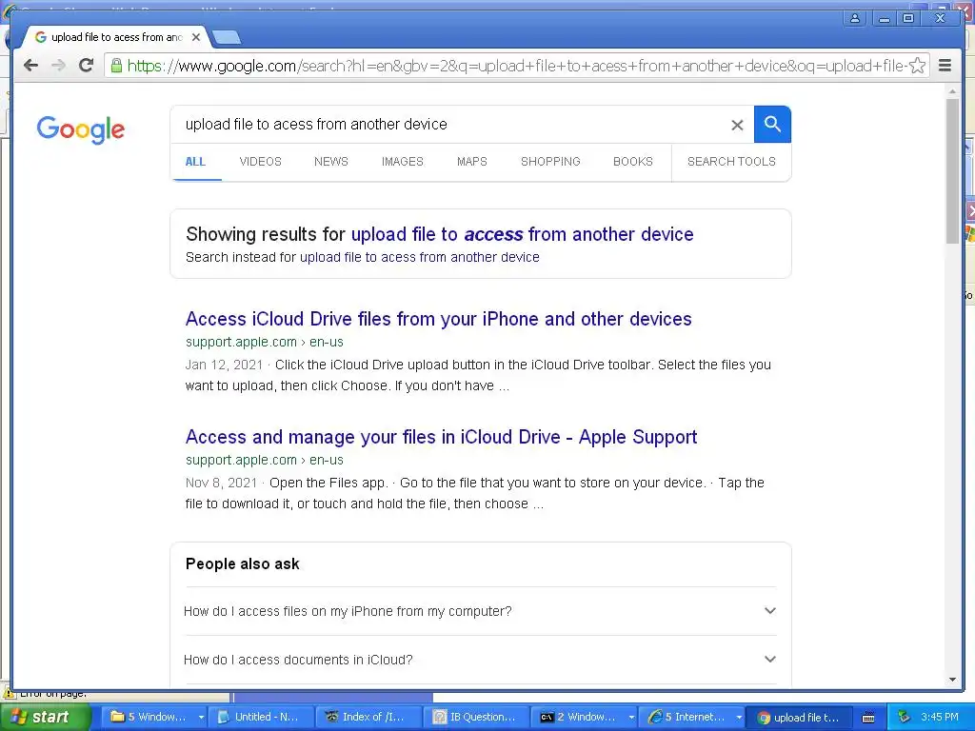This screenshot has width=975, height=731.
Task: Open the '2 Window...' taskbar group
Action: (584, 717)
